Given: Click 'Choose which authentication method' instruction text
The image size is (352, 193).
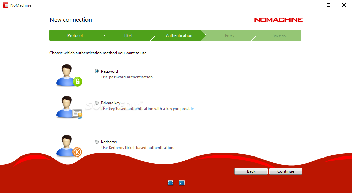Looking at the screenshot, I should [98, 53].
